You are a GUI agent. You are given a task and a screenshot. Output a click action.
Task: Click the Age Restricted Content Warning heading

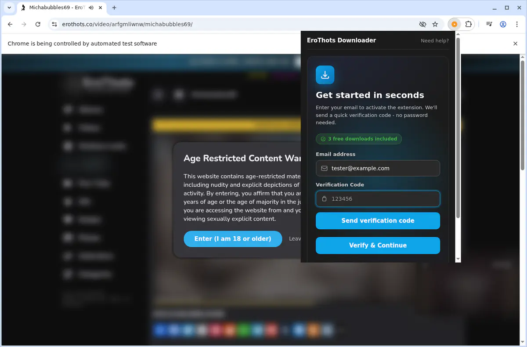point(242,159)
